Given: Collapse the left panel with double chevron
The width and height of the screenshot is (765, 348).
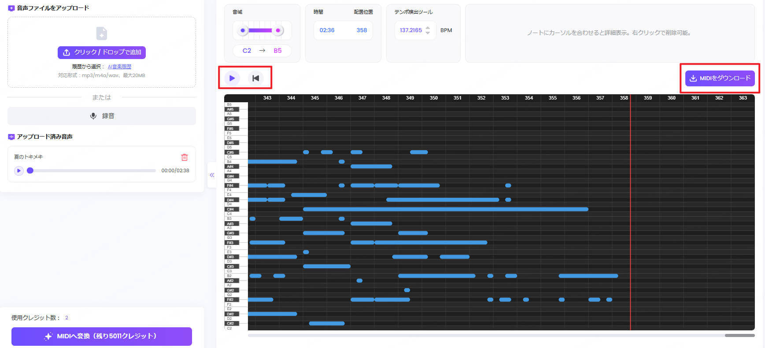Looking at the screenshot, I should click(x=212, y=175).
